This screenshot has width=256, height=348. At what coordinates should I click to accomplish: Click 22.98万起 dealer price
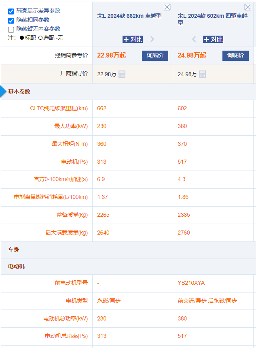(112, 55)
